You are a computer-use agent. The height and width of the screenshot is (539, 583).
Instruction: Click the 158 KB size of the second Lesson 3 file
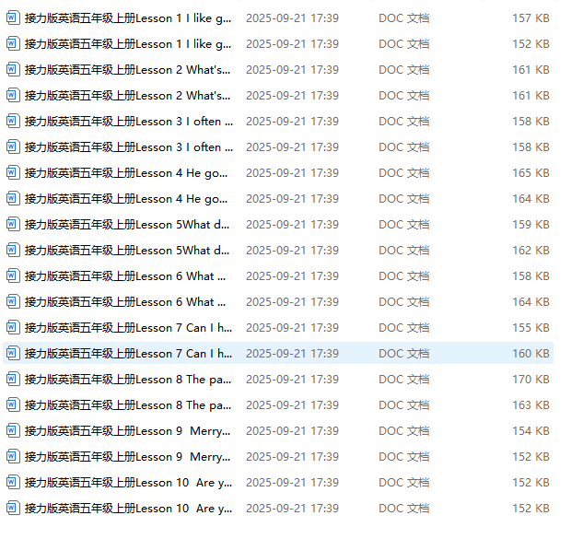[531, 147]
